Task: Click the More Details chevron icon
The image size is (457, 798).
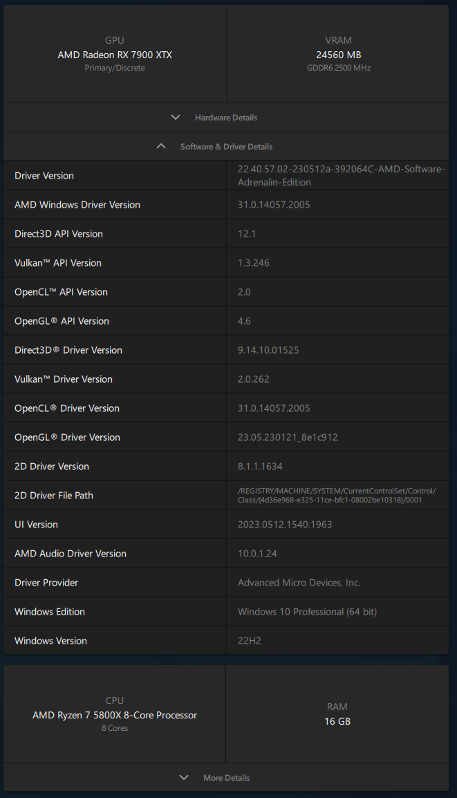Action: coord(184,777)
